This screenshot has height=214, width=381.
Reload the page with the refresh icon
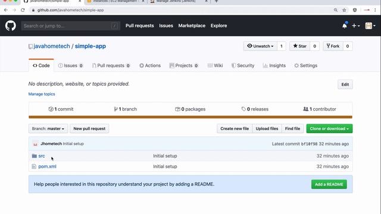pyautogui.click(x=23, y=10)
